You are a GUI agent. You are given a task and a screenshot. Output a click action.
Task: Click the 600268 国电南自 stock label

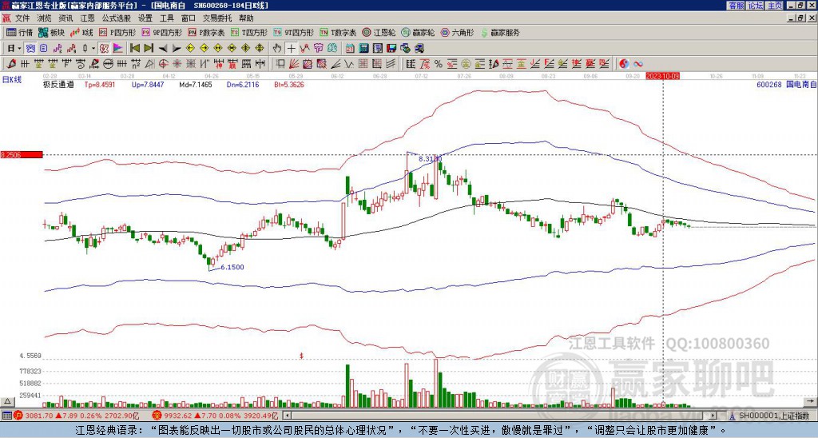(787, 84)
